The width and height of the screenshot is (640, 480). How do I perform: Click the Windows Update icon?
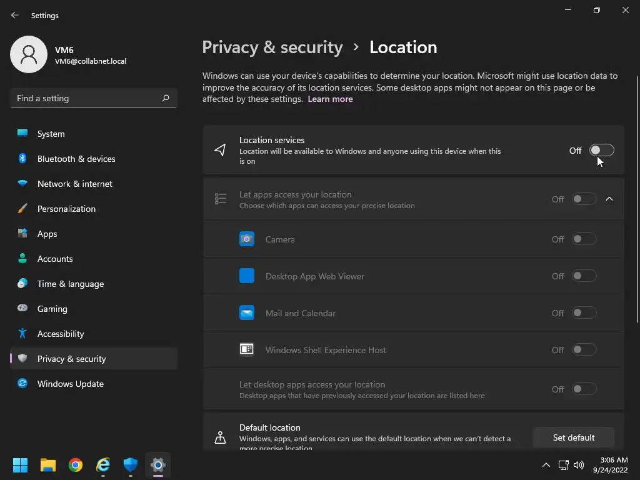[x=22, y=384]
